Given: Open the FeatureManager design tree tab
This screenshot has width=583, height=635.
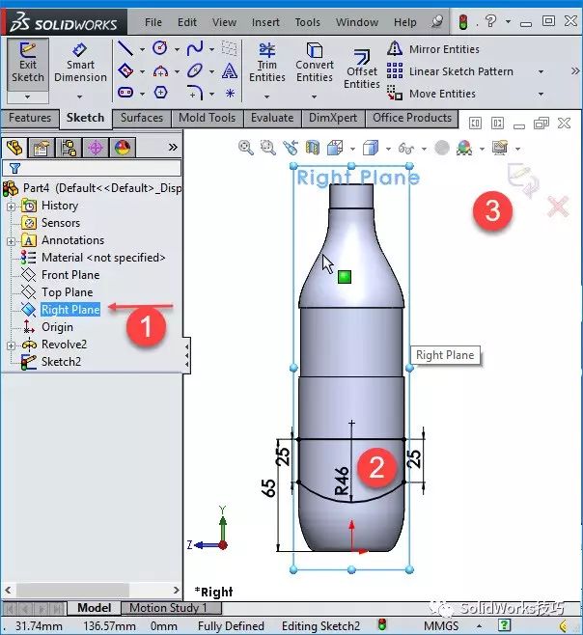Looking at the screenshot, I should [14, 148].
